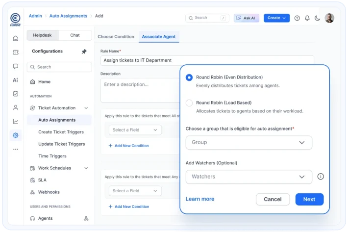This screenshot has height=232, width=348.
Task: Collapse the Ticket Automation section
Action: pyautogui.click(x=86, y=108)
